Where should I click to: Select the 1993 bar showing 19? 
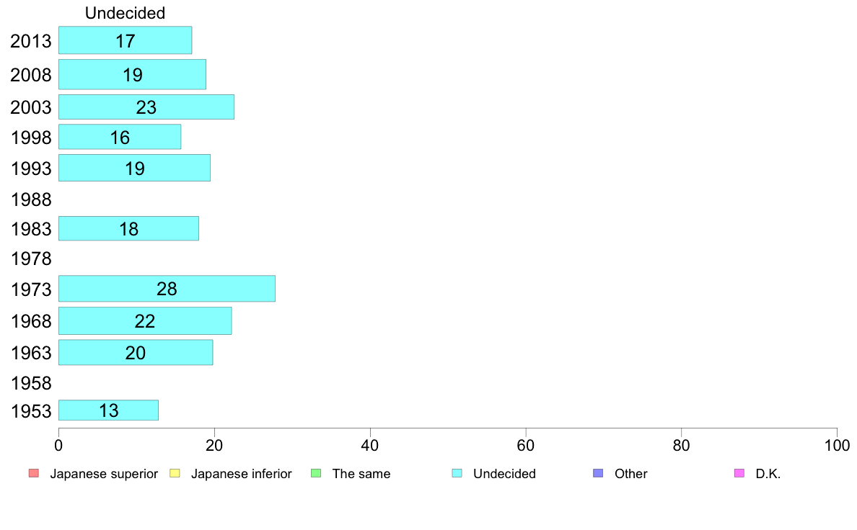pyautogui.click(x=134, y=168)
